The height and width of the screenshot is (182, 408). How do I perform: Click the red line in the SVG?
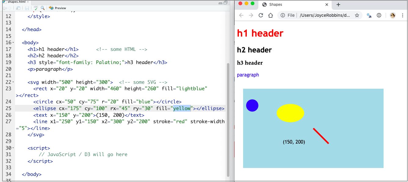(x=321, y=136)
